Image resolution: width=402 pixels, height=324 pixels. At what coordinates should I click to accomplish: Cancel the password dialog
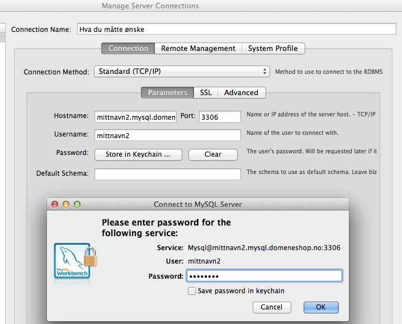pyautogui.click(x=272, y=307)
